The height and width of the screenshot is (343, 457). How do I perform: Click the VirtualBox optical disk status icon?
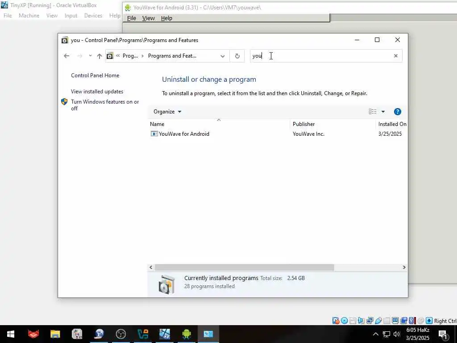pyautogui.click(x=344, y=321)
